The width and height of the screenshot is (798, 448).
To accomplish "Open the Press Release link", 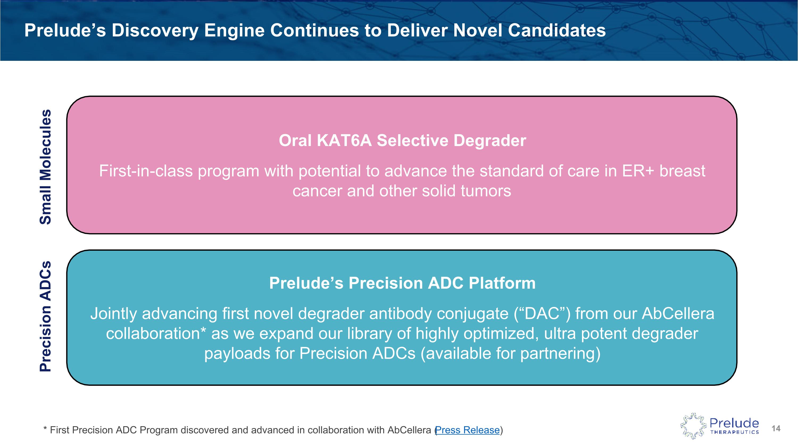I will tap(467, 430).
